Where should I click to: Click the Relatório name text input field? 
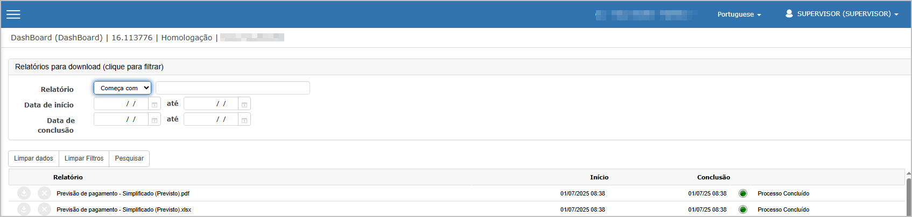point(233,88)
